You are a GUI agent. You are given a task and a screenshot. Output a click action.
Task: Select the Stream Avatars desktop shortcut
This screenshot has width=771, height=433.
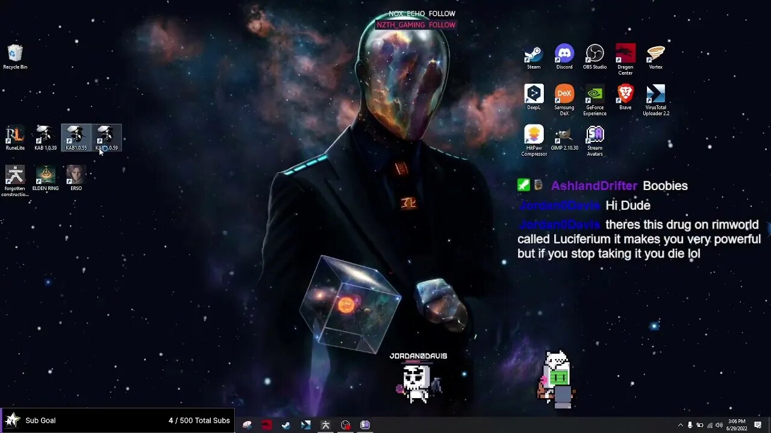(595, 141)
